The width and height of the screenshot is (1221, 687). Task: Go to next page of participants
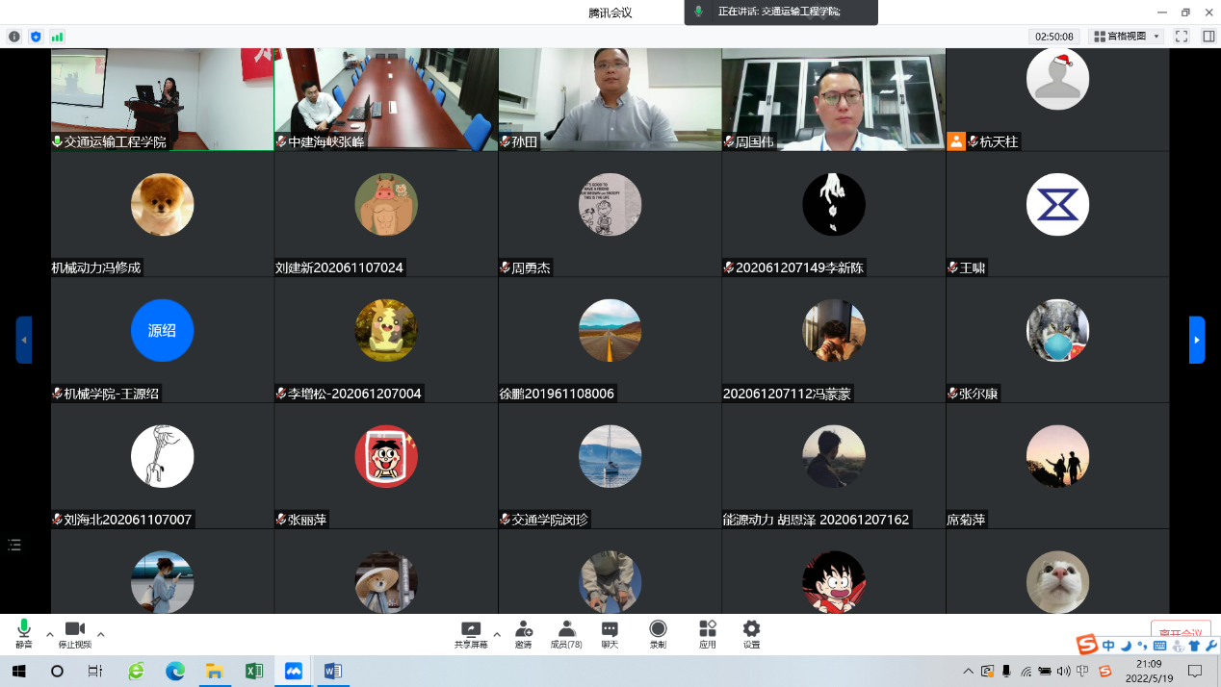1197,340
